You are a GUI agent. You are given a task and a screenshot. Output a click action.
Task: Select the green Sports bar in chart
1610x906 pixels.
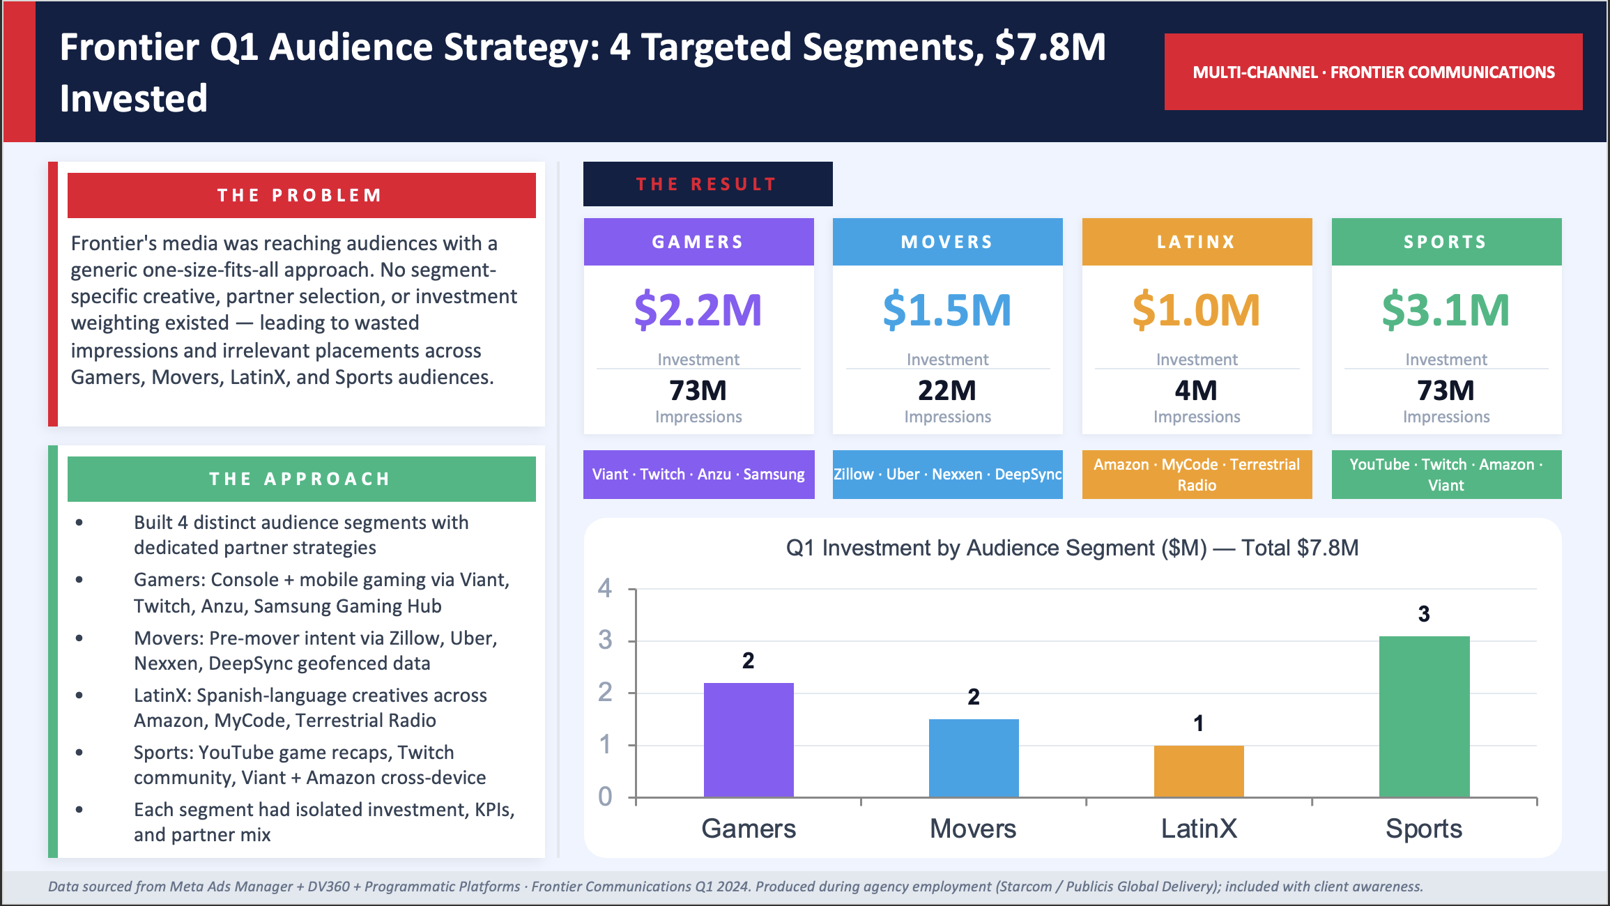[1424, 716]
